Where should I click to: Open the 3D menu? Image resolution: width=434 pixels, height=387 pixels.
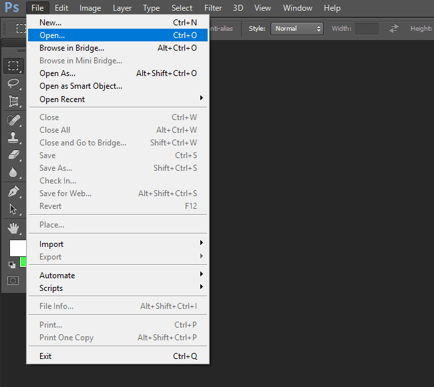coord(238,8)
